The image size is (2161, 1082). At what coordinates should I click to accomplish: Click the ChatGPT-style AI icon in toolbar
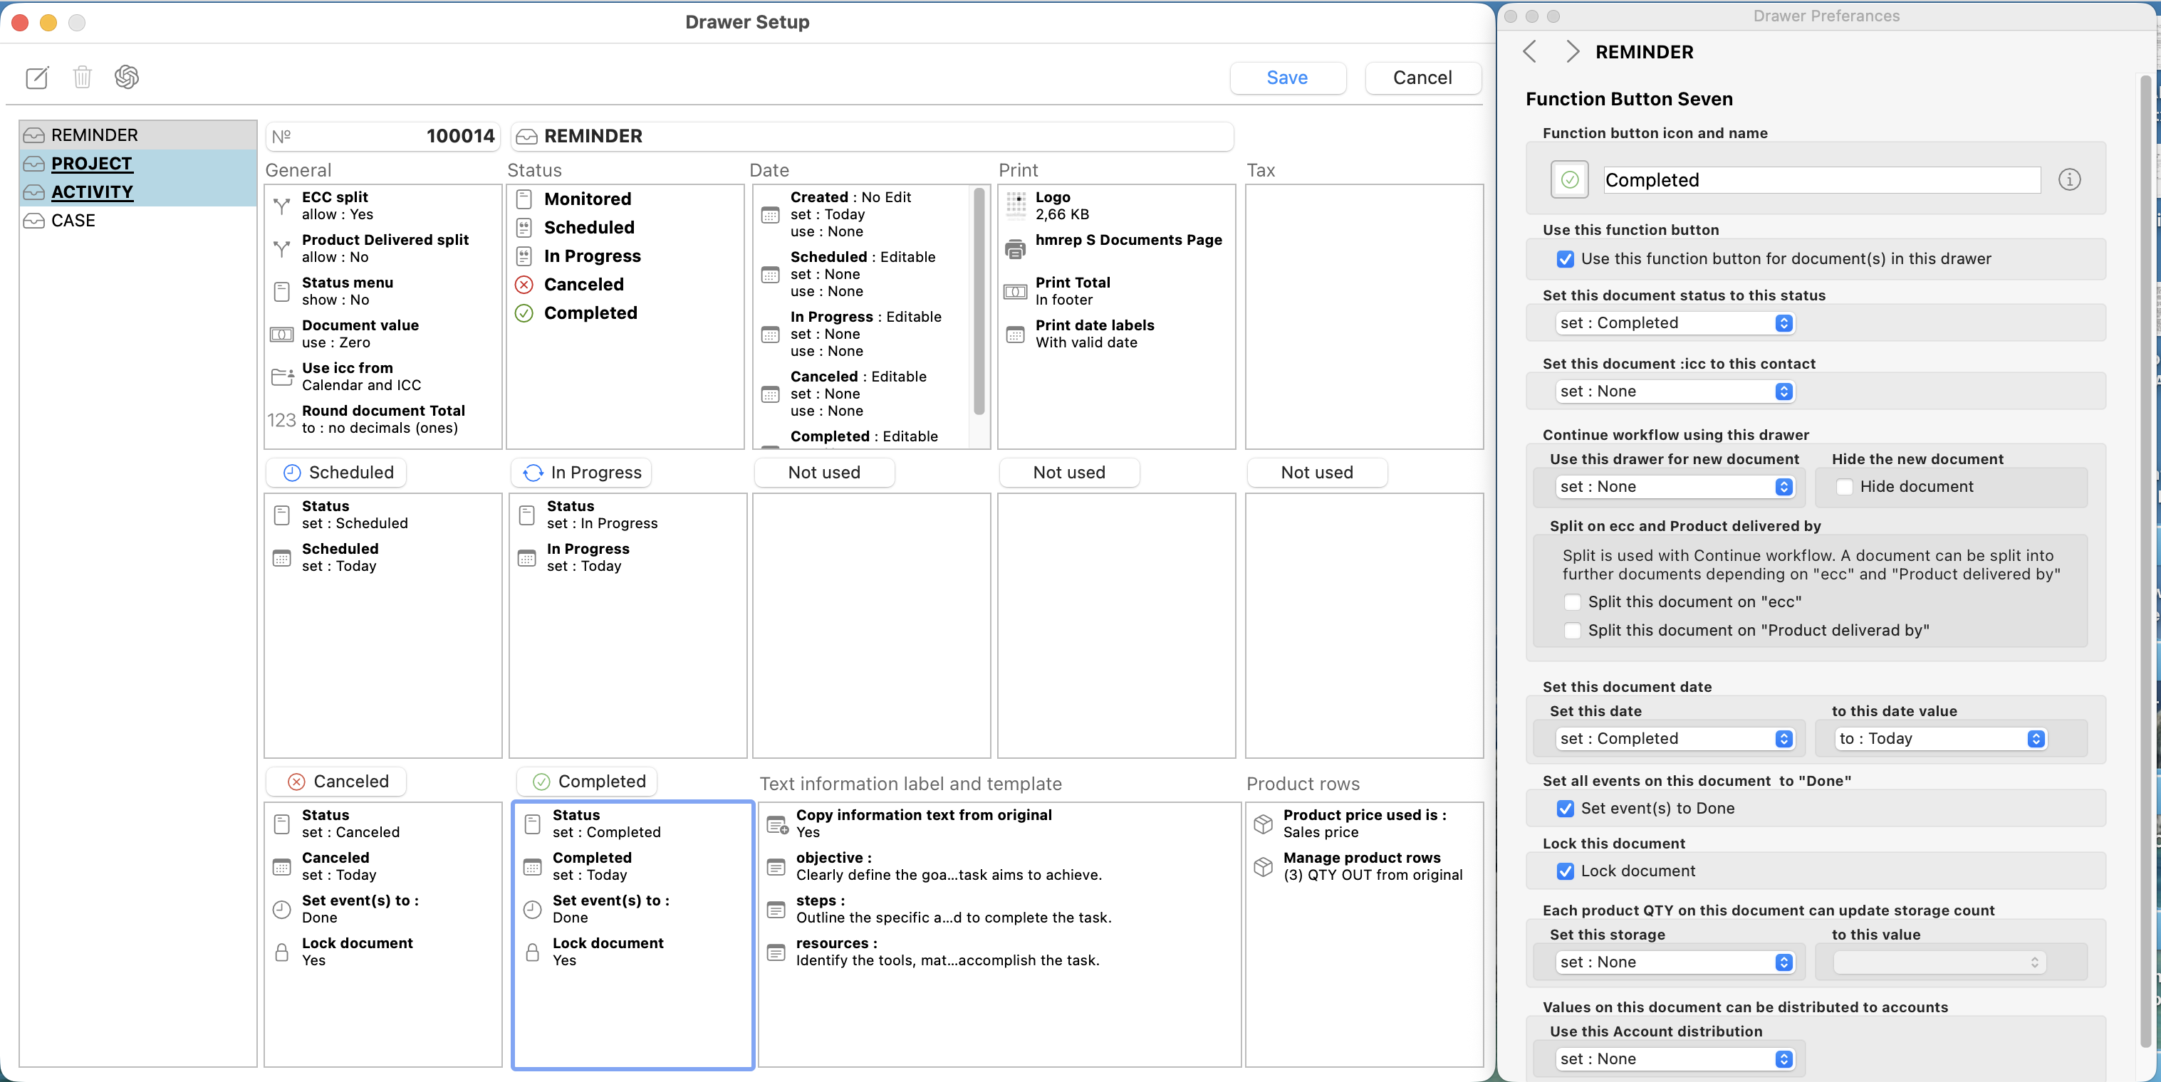coord(127,78)
